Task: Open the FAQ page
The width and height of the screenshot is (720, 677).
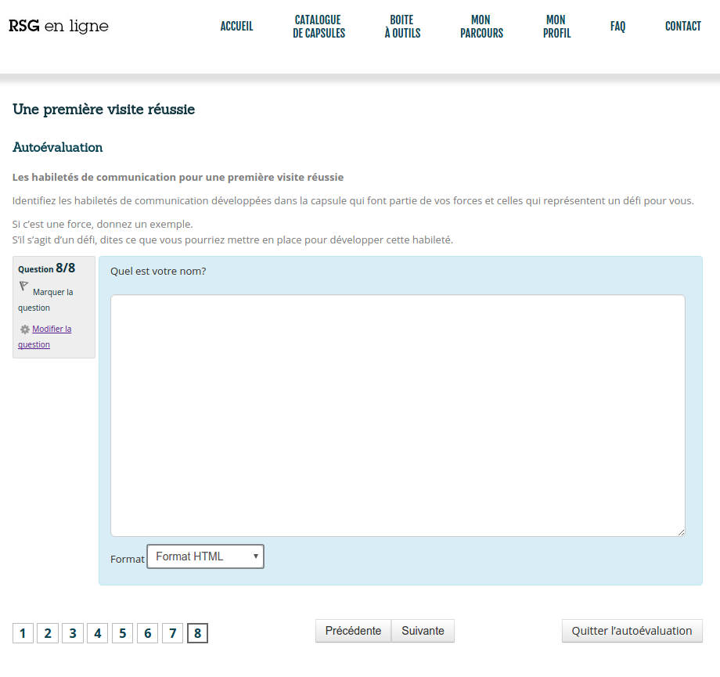Action: coord(617,26)
